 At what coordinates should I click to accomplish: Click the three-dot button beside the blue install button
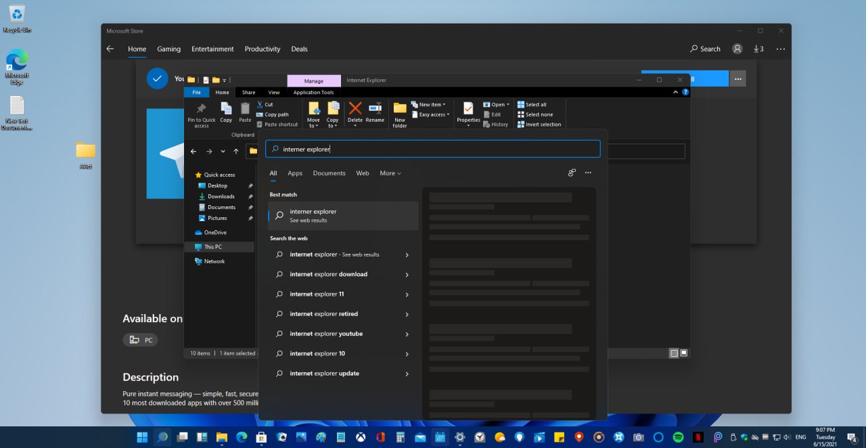pyautogui.click(x=738, y=79)
